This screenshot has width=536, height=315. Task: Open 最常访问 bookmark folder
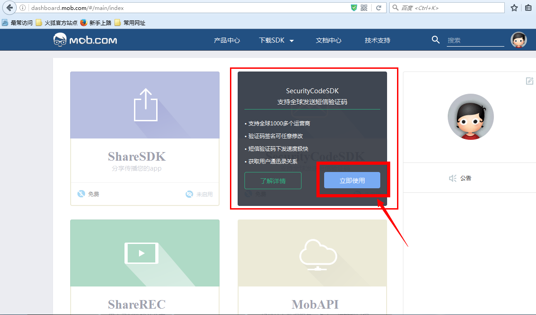pos(17,23)
